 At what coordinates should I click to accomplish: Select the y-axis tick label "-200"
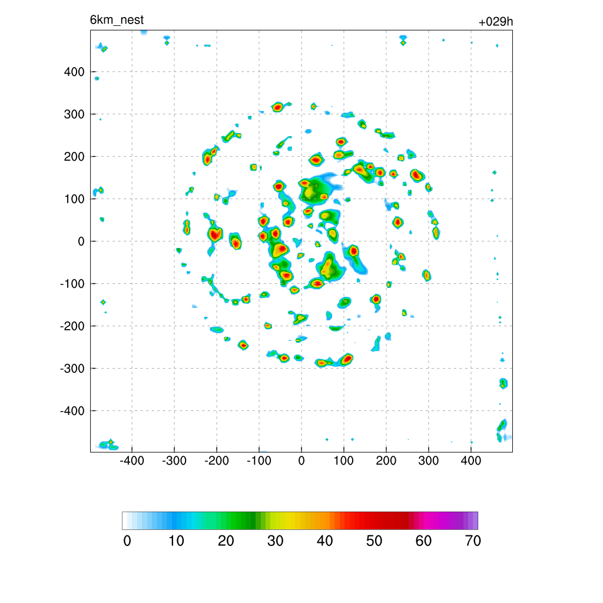tap(72, 326)
